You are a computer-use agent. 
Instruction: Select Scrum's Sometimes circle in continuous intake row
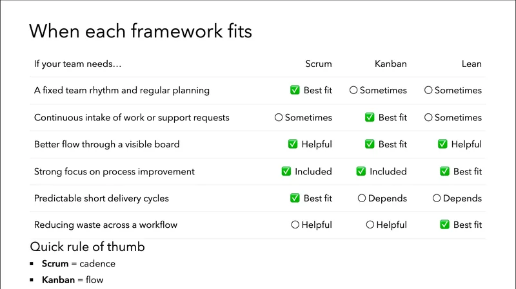[x=279, y=118]
